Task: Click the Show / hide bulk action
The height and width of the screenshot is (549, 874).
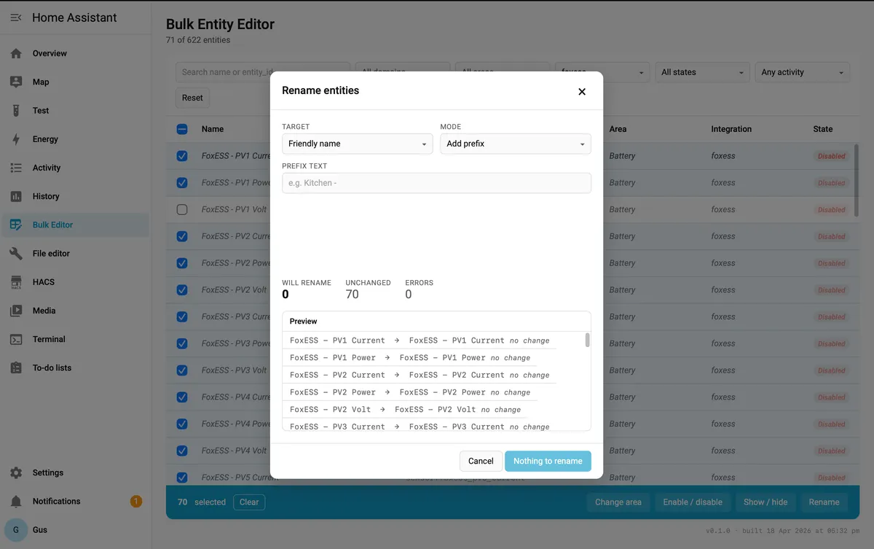Action: (x=765, y=502)
